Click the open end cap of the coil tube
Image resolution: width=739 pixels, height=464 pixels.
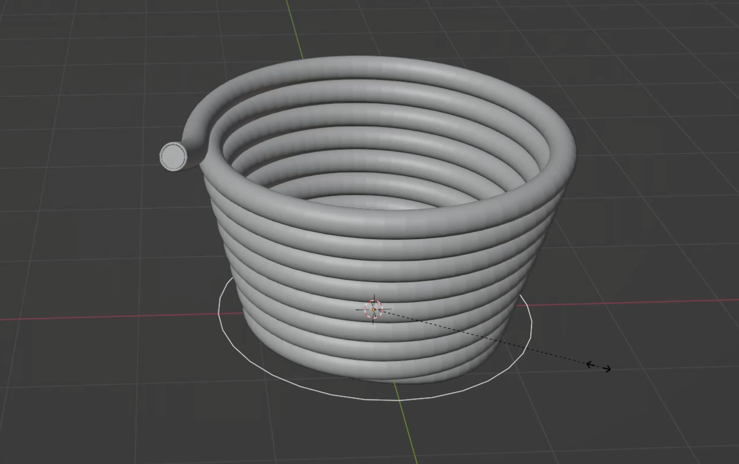174,157
